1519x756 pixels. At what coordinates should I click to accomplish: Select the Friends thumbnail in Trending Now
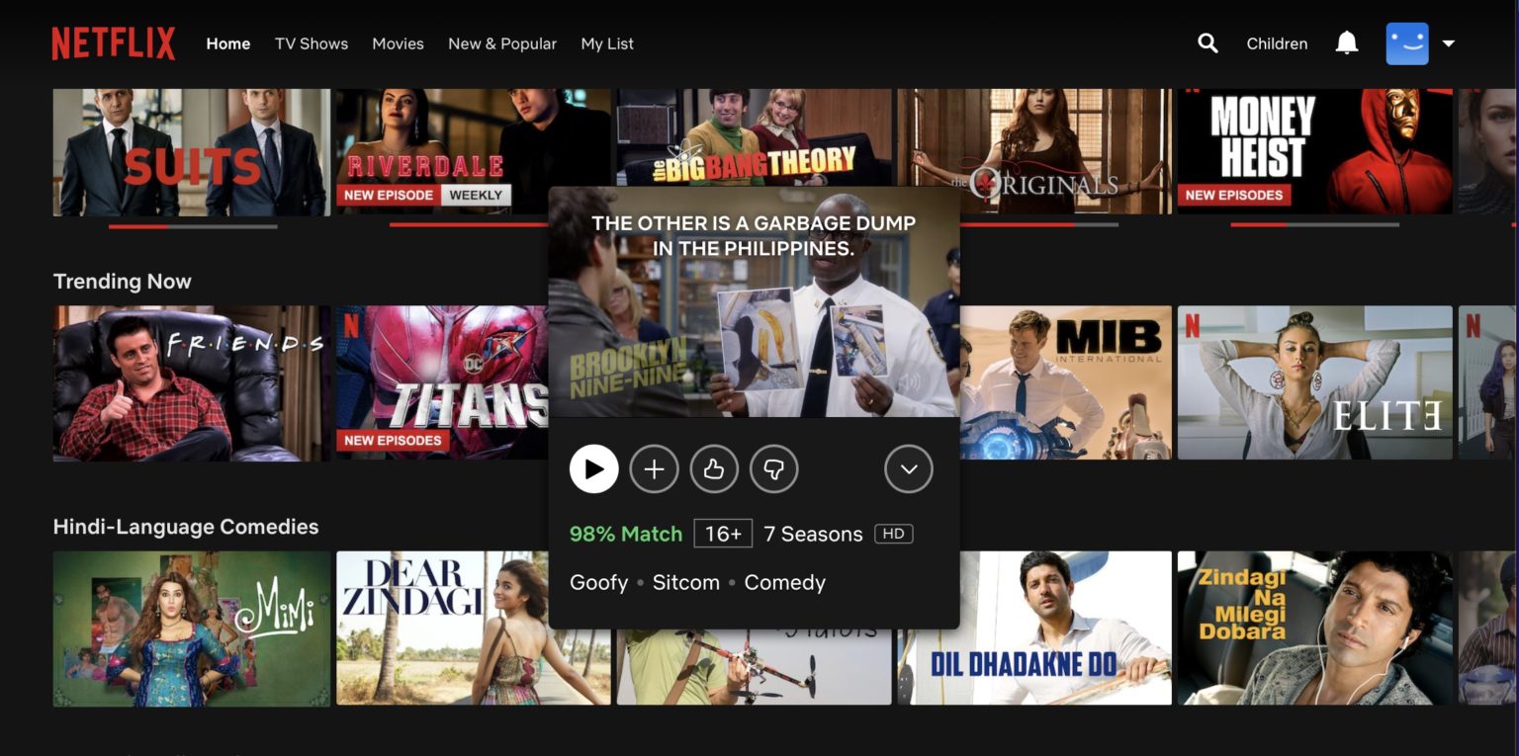click(x=191, y=382)
